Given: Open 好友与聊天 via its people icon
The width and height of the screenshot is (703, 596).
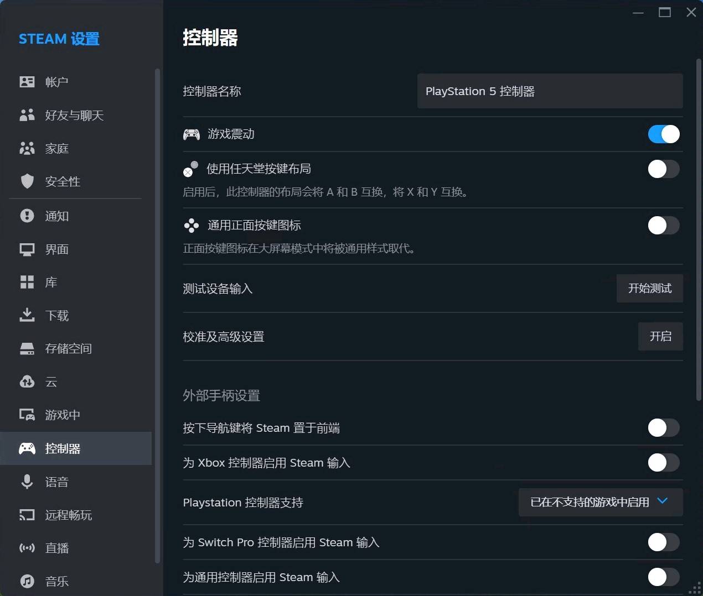Looking at the screenshot, I should 27,115.
